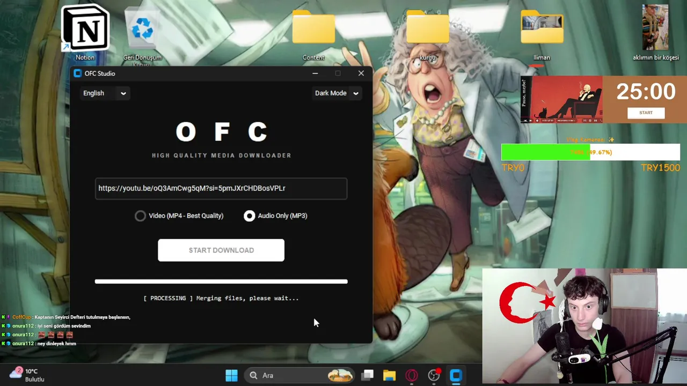Click the Merging files, please wait status text
The height and width of the screenshot is (386, 687).
(221, 298)
